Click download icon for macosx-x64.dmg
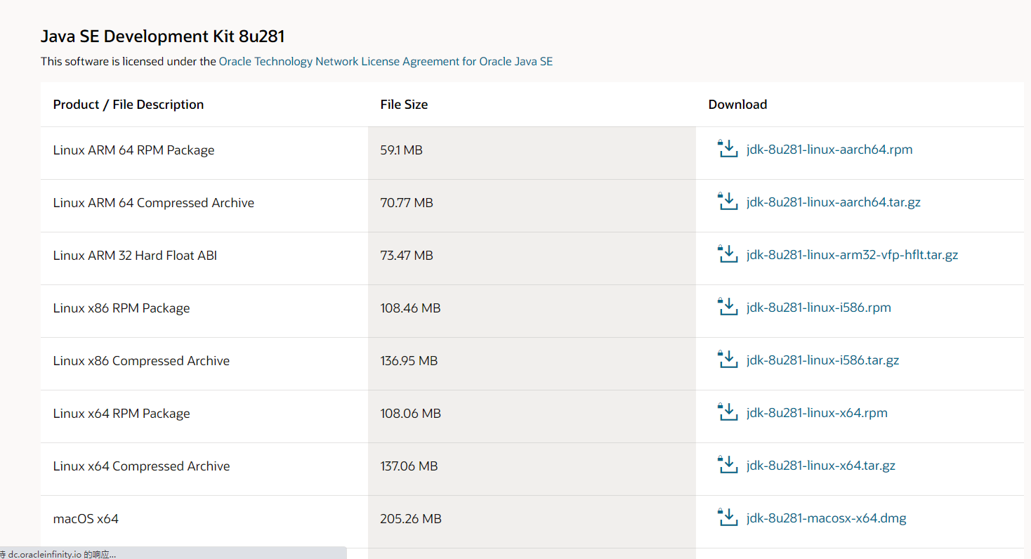Image resolution: width=1031 pixels, height=559 pixels. 728,518
